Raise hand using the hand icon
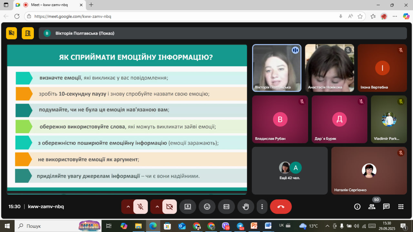Viewport: 413px width, 232px height. tap(246, 207)
